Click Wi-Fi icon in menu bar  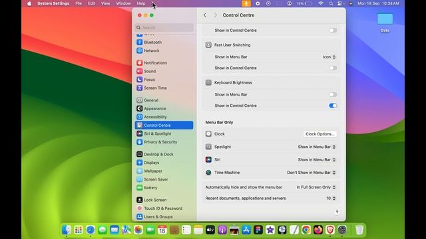tap(321, 3)
